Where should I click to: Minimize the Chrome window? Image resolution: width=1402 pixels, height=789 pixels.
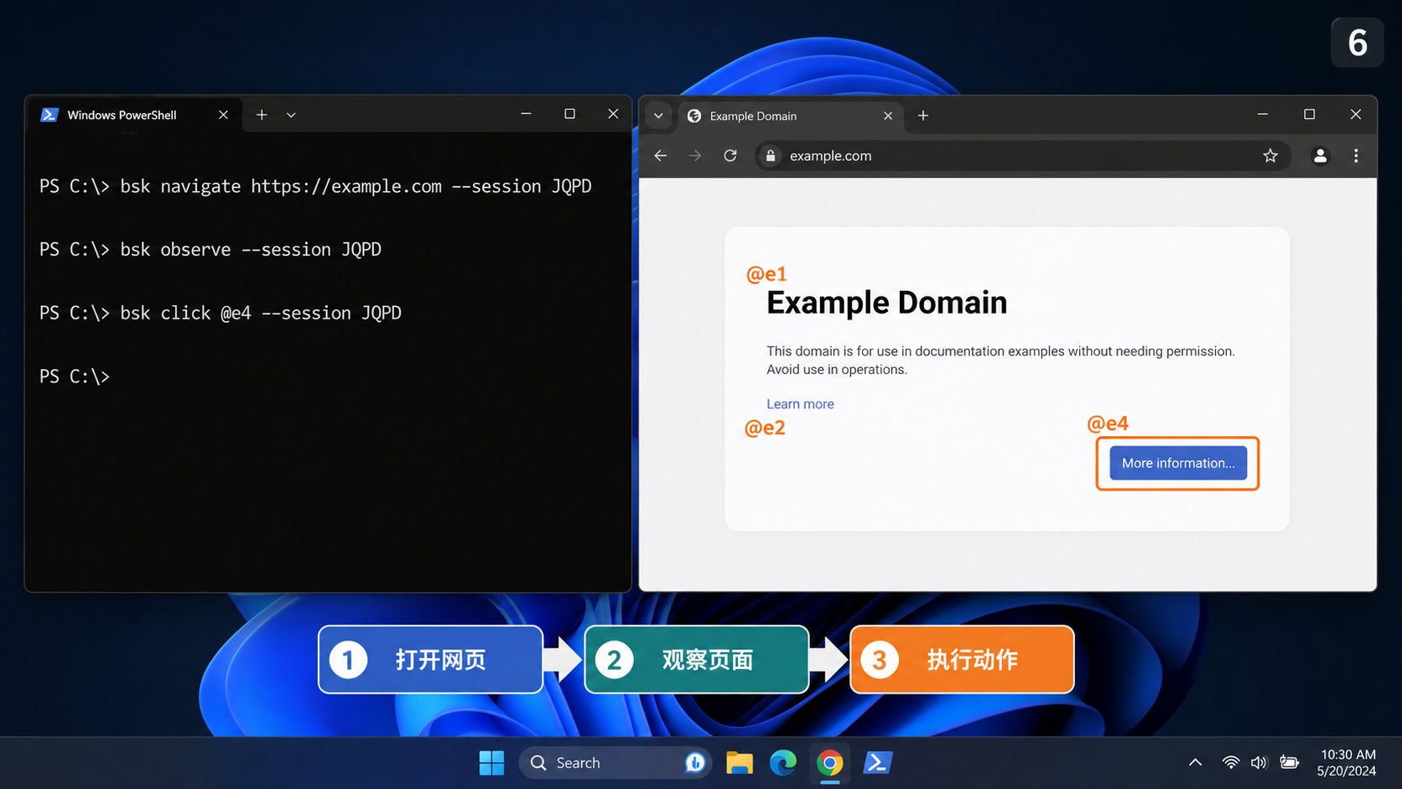point(1262,114)
